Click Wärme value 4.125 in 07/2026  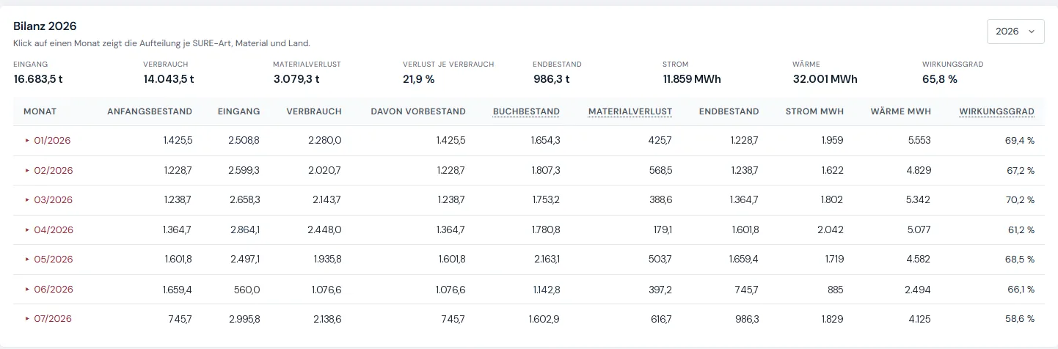pos(919,319)
